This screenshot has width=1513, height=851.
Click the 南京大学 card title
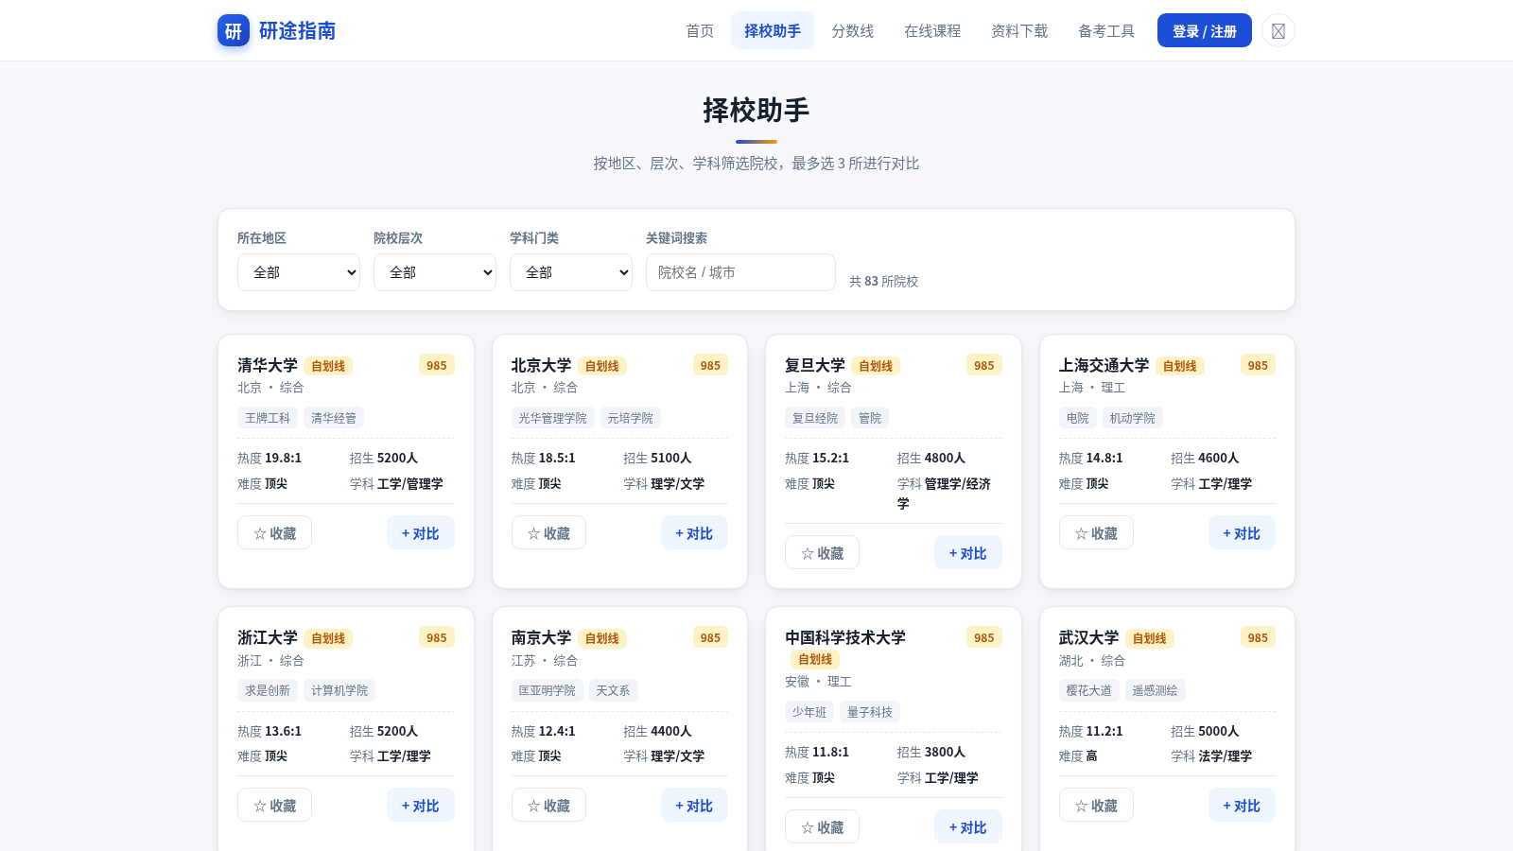[x=541, y=637]
